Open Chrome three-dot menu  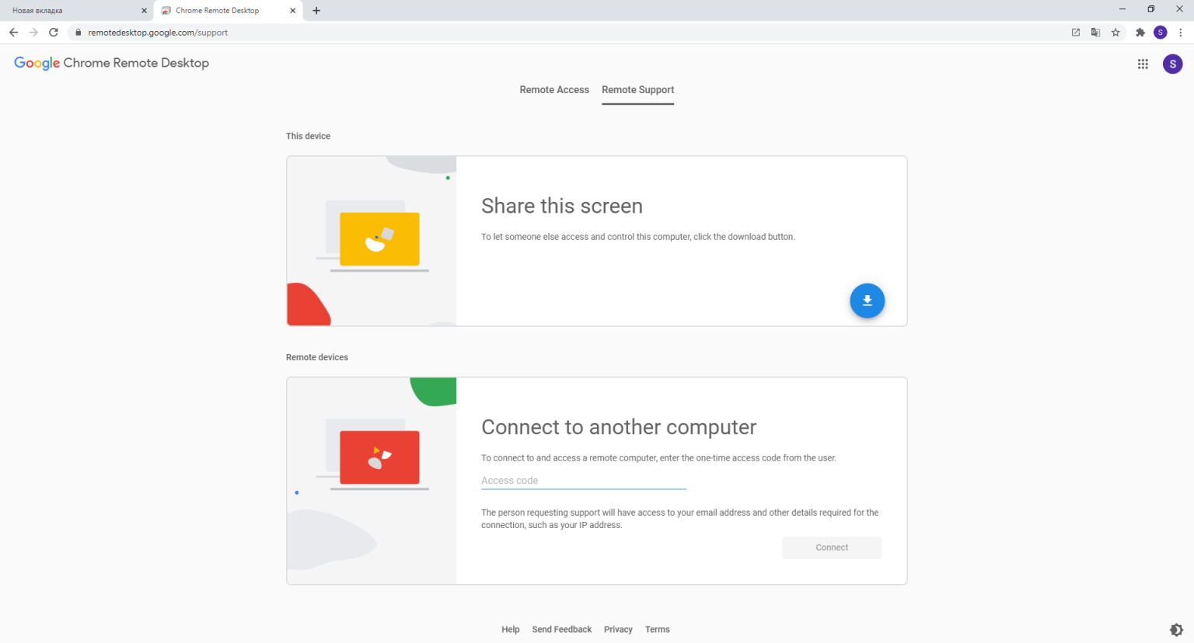click(x=1181, y=33)
